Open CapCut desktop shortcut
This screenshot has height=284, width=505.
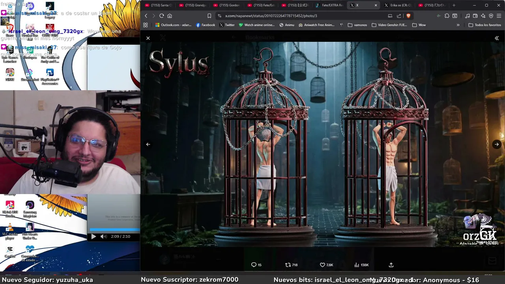tap(10, 252)
